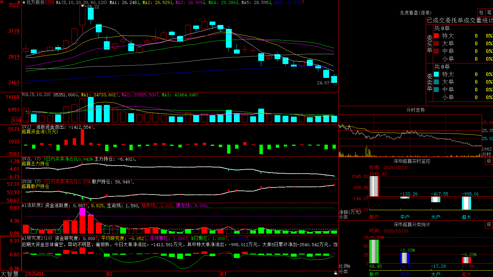The image size is (493, 277).
Task: Click the AI研究度2(10) indicator label
Action: (37, 238)
